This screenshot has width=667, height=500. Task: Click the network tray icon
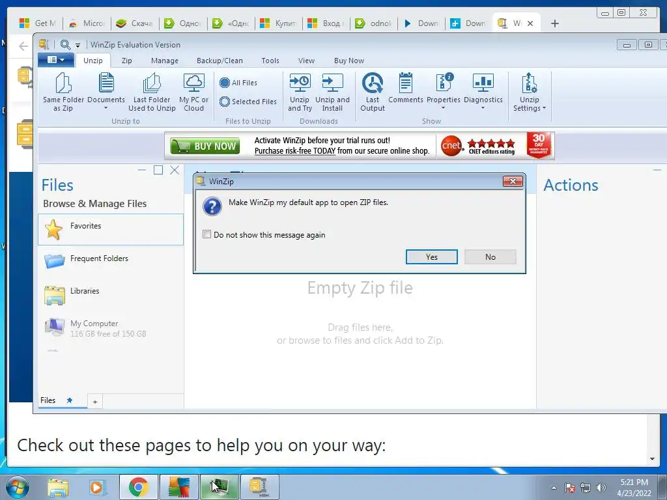pos(586,488)
